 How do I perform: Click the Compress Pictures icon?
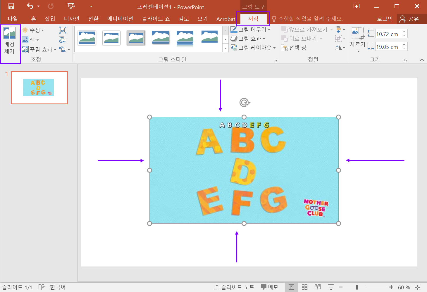click(63, 30)
